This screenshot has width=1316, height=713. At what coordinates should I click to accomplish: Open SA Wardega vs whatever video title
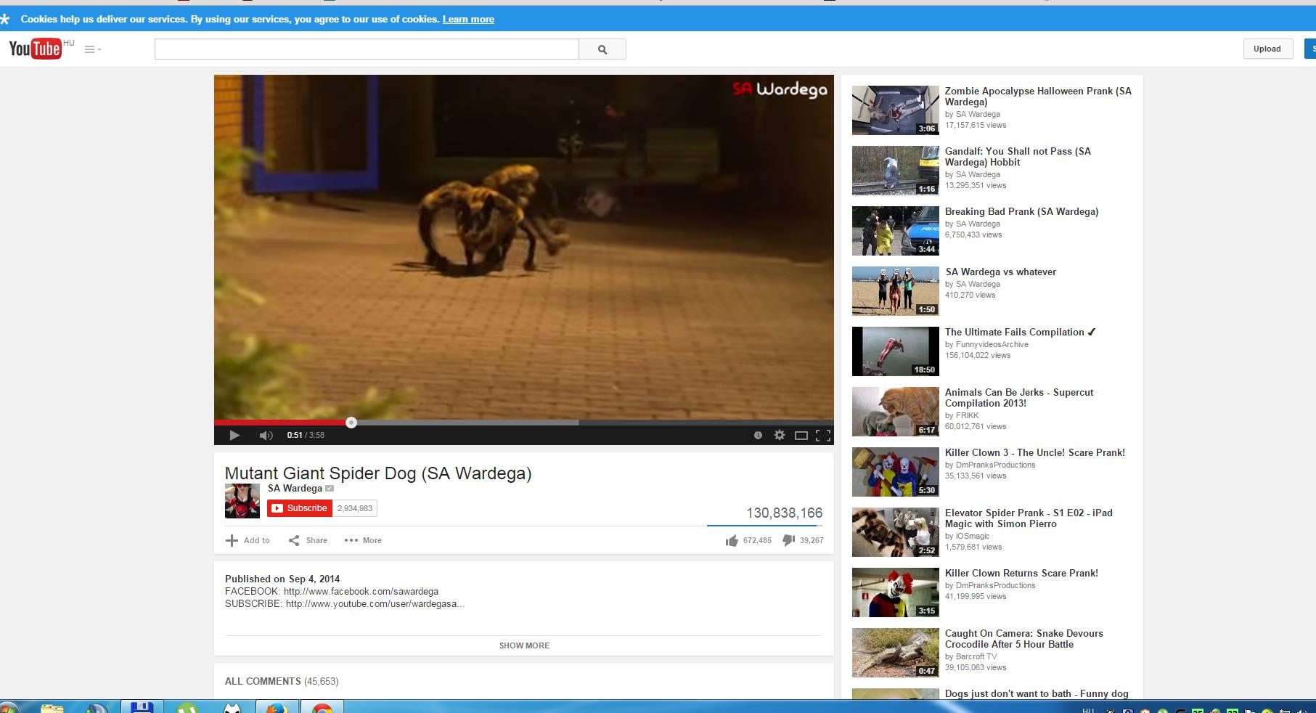point(1001,272)
